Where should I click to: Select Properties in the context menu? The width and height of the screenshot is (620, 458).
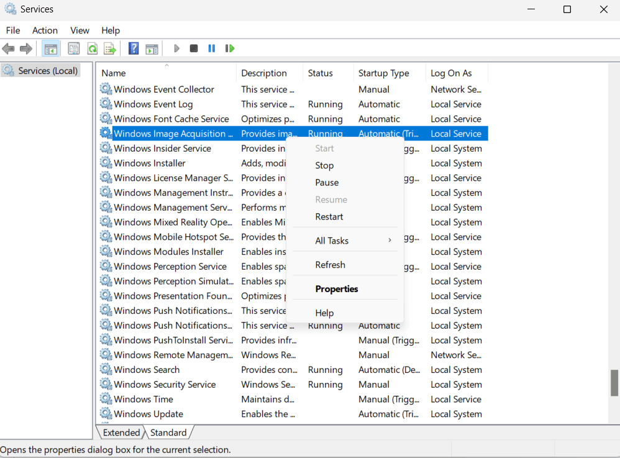pyautogui.click(x=337, y=288)
